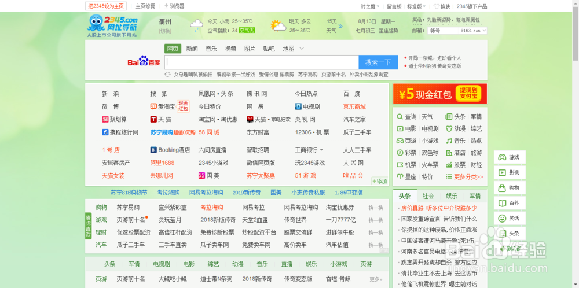Open 12306 • 机票 link
Screen dimensions: 579x288
[312, 132]
